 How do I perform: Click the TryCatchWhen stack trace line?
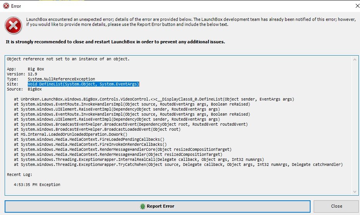tap(178, 165)
